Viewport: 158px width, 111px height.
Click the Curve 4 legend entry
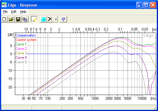coord(21,58)
